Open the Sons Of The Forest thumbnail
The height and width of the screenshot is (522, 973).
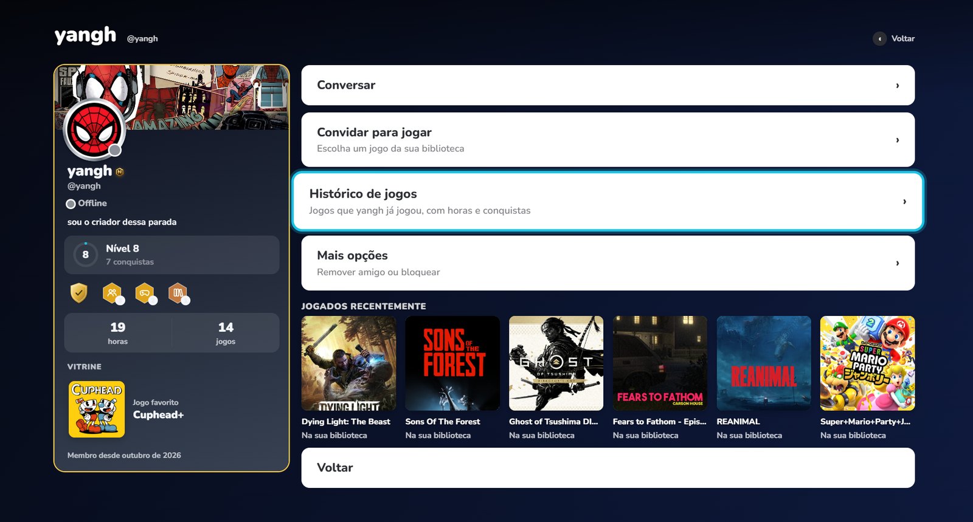(x=452, y=363)
